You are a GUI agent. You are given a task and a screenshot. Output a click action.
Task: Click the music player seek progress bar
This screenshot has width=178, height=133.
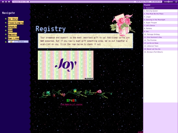click(81, 2)
